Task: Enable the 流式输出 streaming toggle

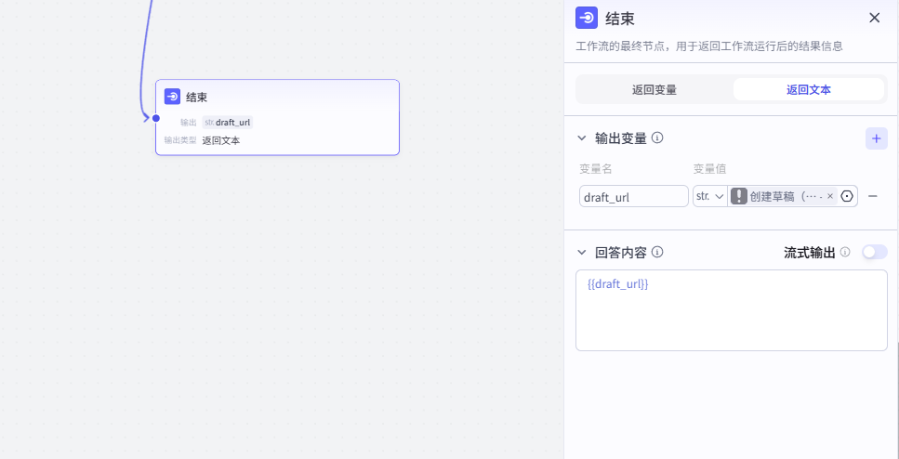Action: 874,252
